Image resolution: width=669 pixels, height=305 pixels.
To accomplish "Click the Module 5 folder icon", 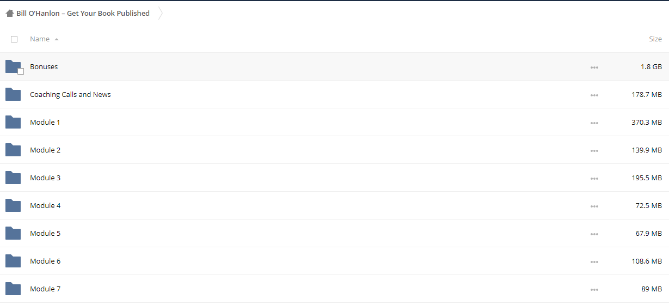I will (13, 233).
